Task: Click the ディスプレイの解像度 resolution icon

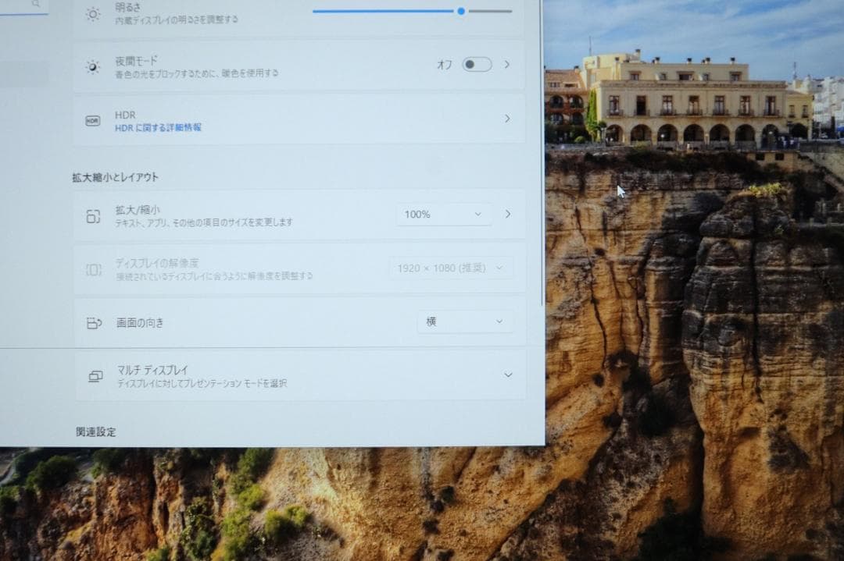Action: (94, 267)
